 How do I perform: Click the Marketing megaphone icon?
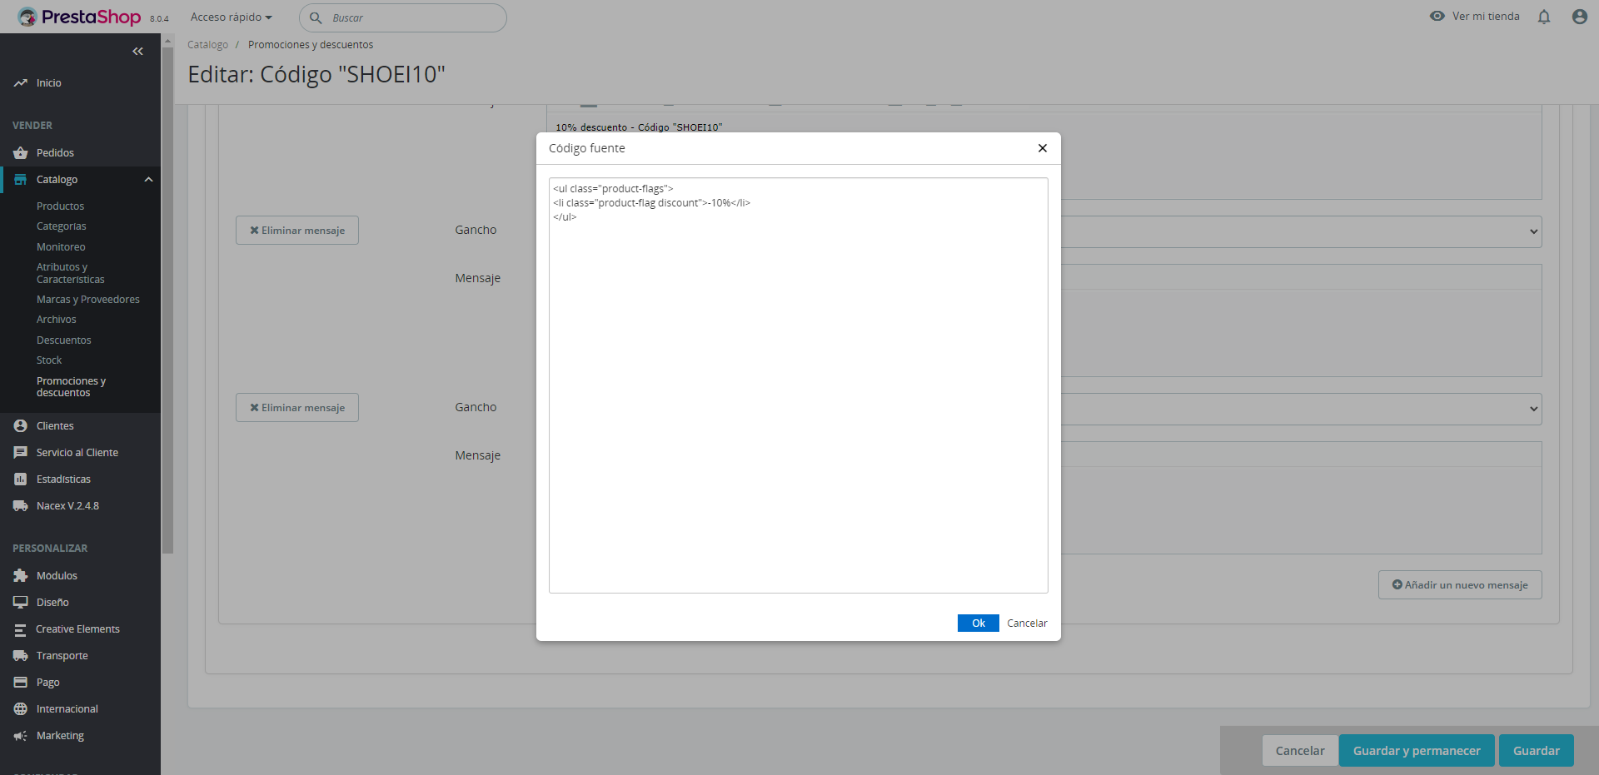pos(21,736)
